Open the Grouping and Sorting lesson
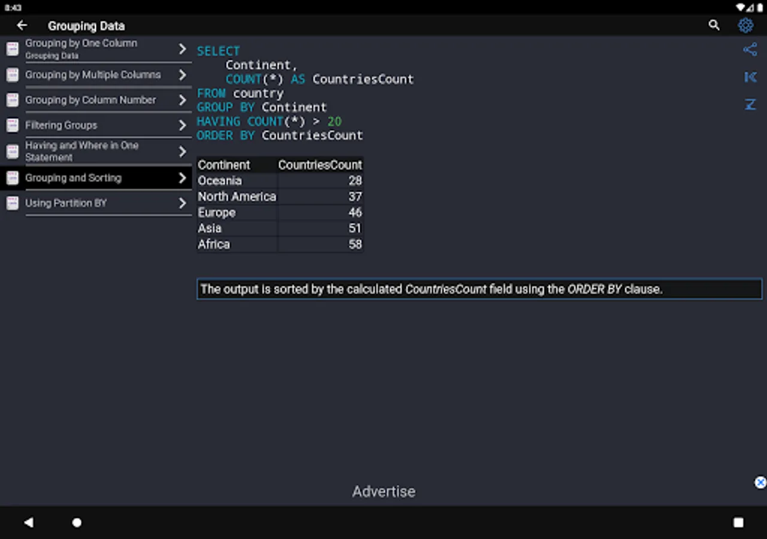Image resolution: width=767 pixels, height=539 pixels. point(73,178)
